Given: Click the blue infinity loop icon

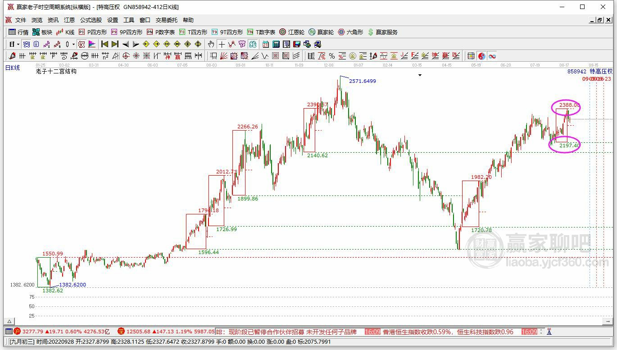Looking at the screenshot, I should coord(491,56).
